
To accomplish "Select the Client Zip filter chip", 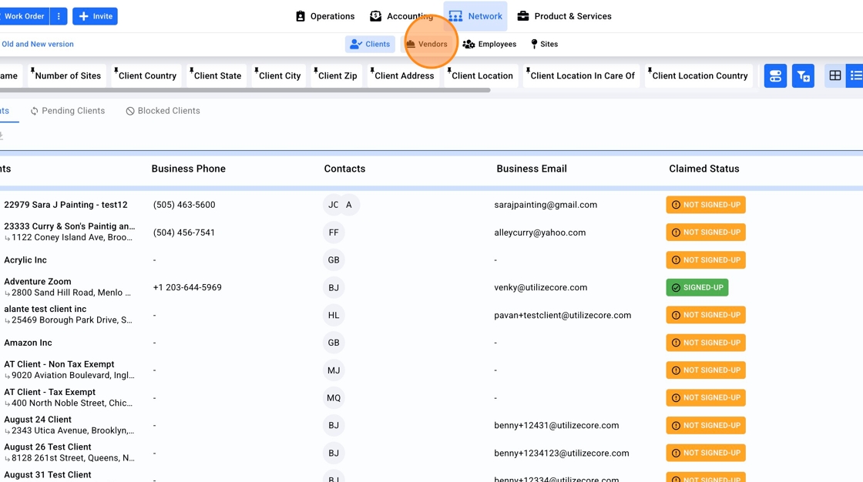I will (x=337, y=75).
